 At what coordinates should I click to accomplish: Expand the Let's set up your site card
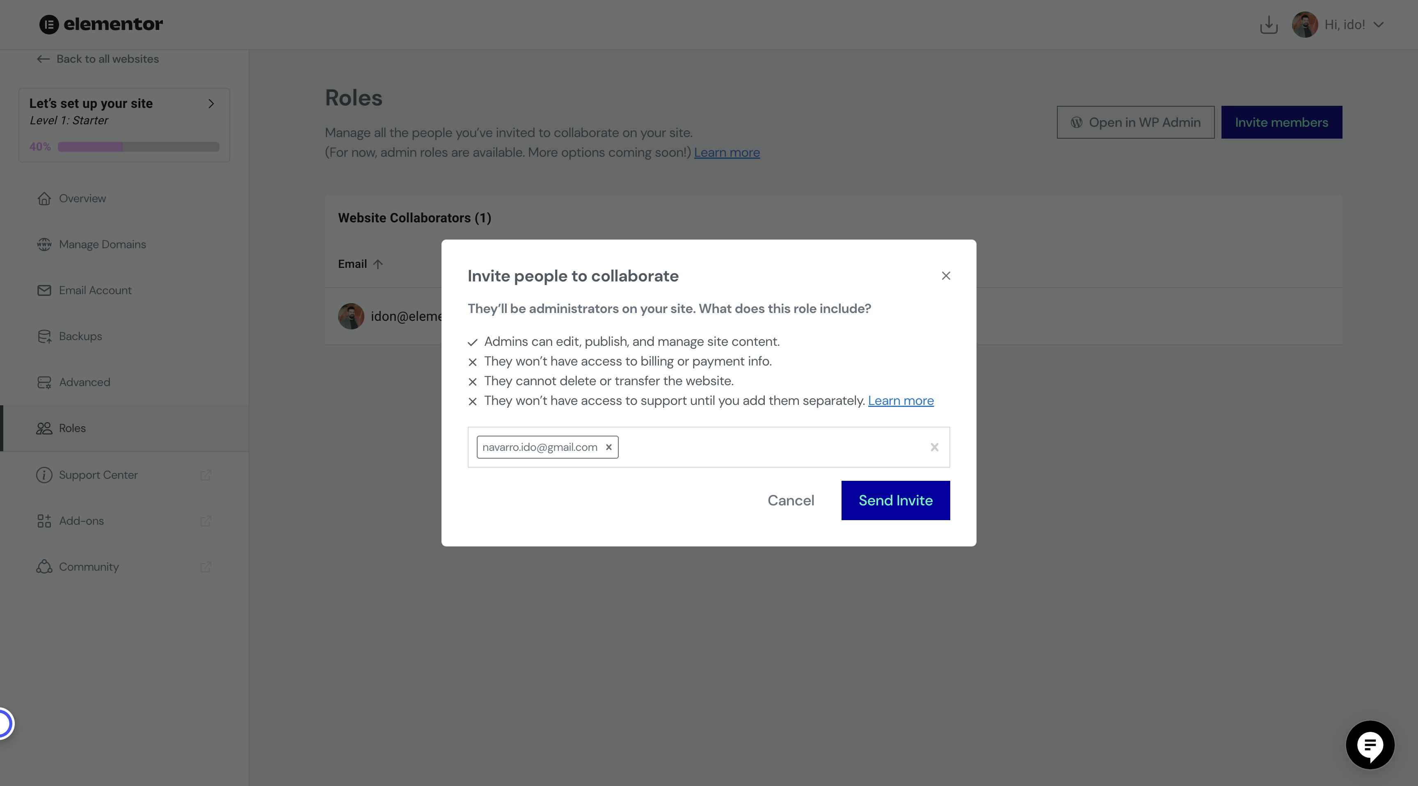[x=211, y=103]
